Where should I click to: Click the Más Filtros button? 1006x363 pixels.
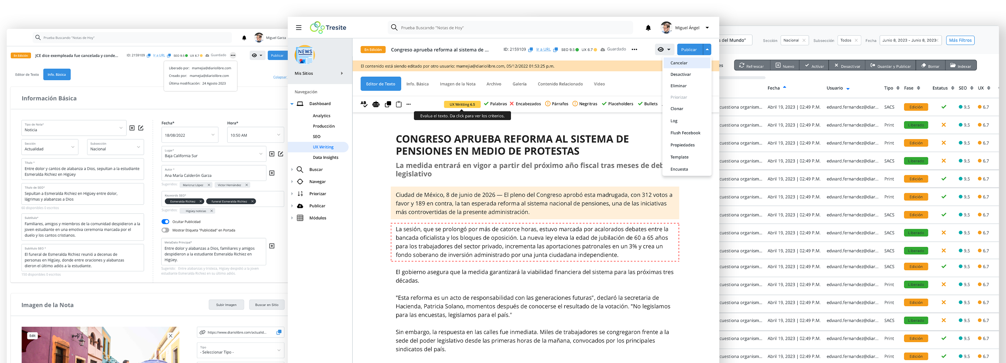click(x=960, y=40)
